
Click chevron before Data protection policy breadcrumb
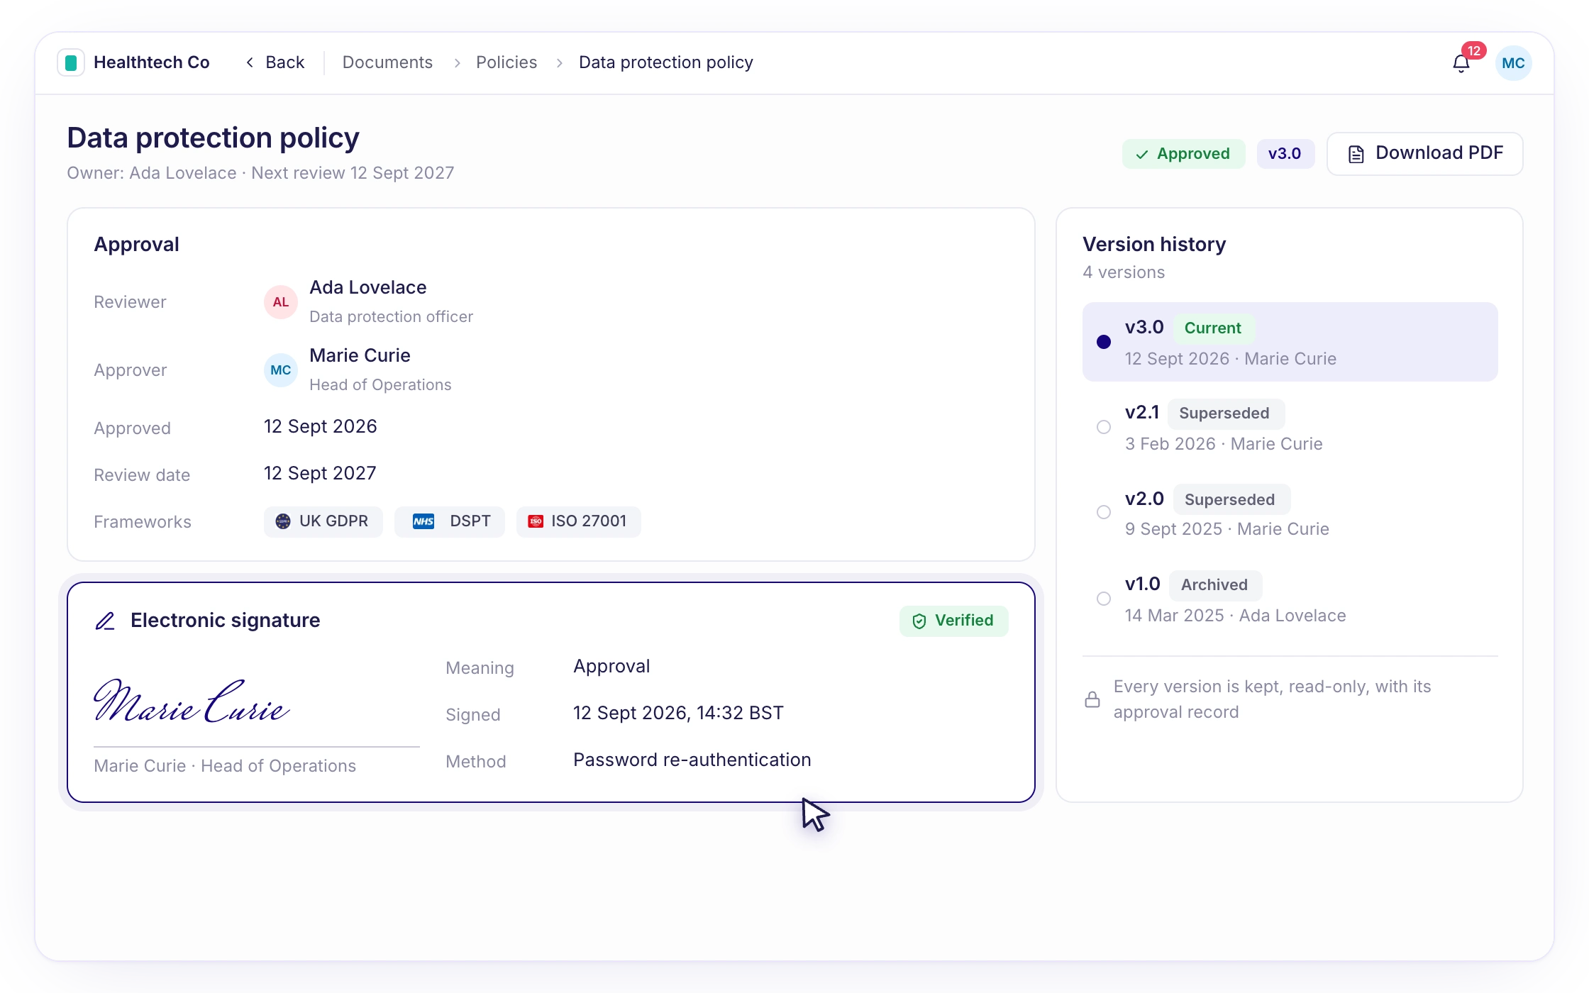[x=560, y=63]
